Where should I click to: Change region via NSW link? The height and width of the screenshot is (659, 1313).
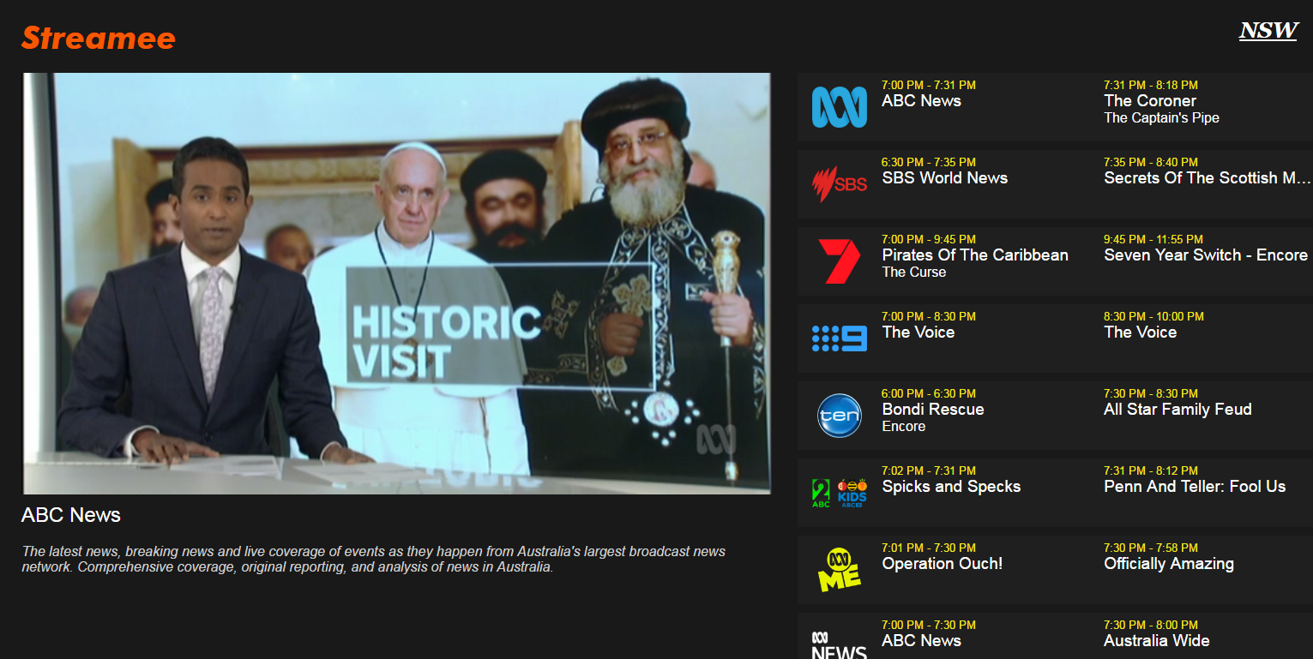click(1268, 31)
